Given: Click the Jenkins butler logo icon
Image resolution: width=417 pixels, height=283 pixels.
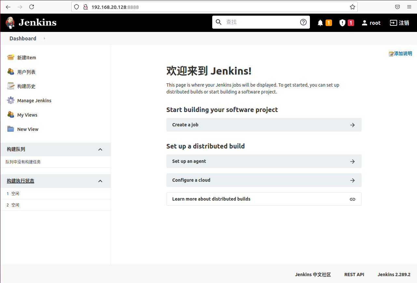Looking at the screenshot, I should coord(10,22).
